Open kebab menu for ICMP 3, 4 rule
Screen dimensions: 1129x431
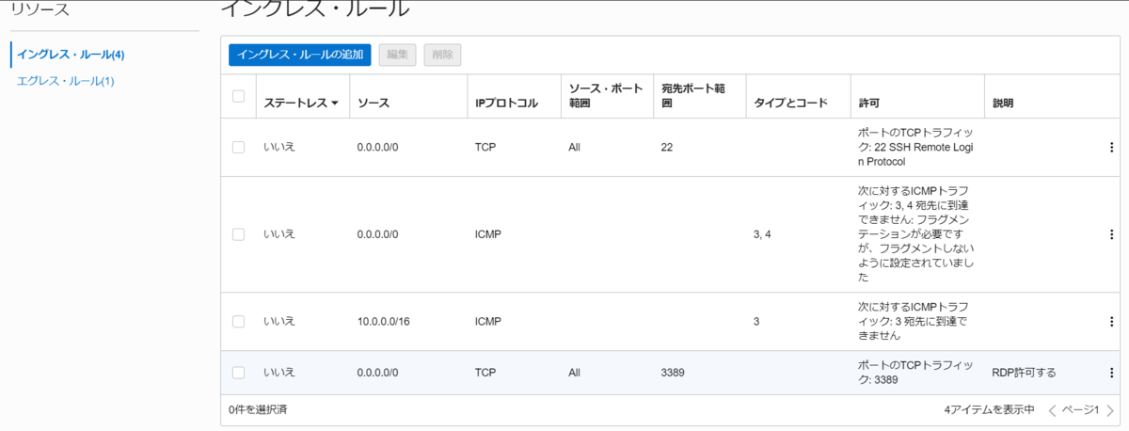click(x=1111, y=234)
